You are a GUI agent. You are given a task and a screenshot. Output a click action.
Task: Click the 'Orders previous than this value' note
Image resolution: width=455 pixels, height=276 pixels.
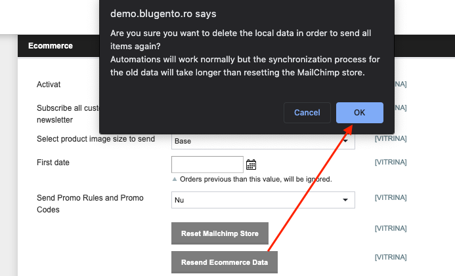[x=255, y=179]
